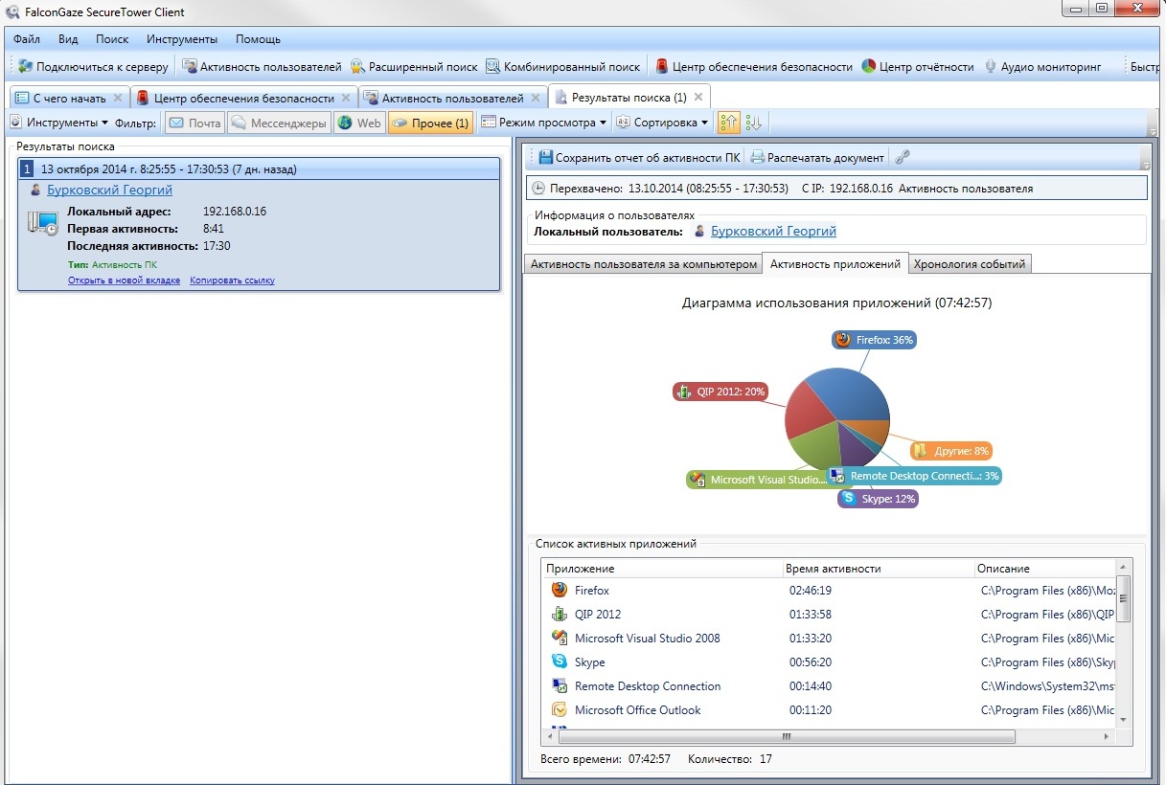Click 'Открыть в новой вкладке' link
The width and height of the screenshot is (1166, 785).
(124, 280)
